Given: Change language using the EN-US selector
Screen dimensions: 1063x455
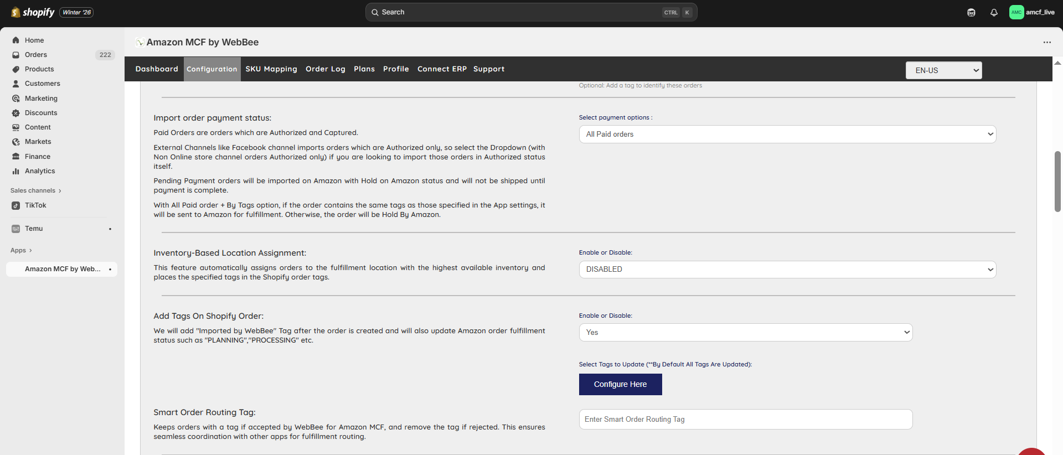Looking at the screenshot, I should coord(943,70).
